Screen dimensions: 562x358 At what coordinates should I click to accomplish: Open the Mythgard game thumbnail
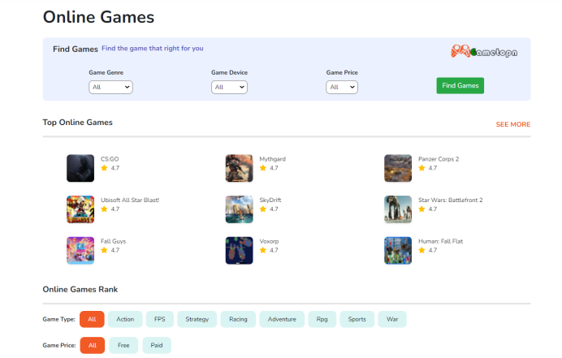coord(239,168)
